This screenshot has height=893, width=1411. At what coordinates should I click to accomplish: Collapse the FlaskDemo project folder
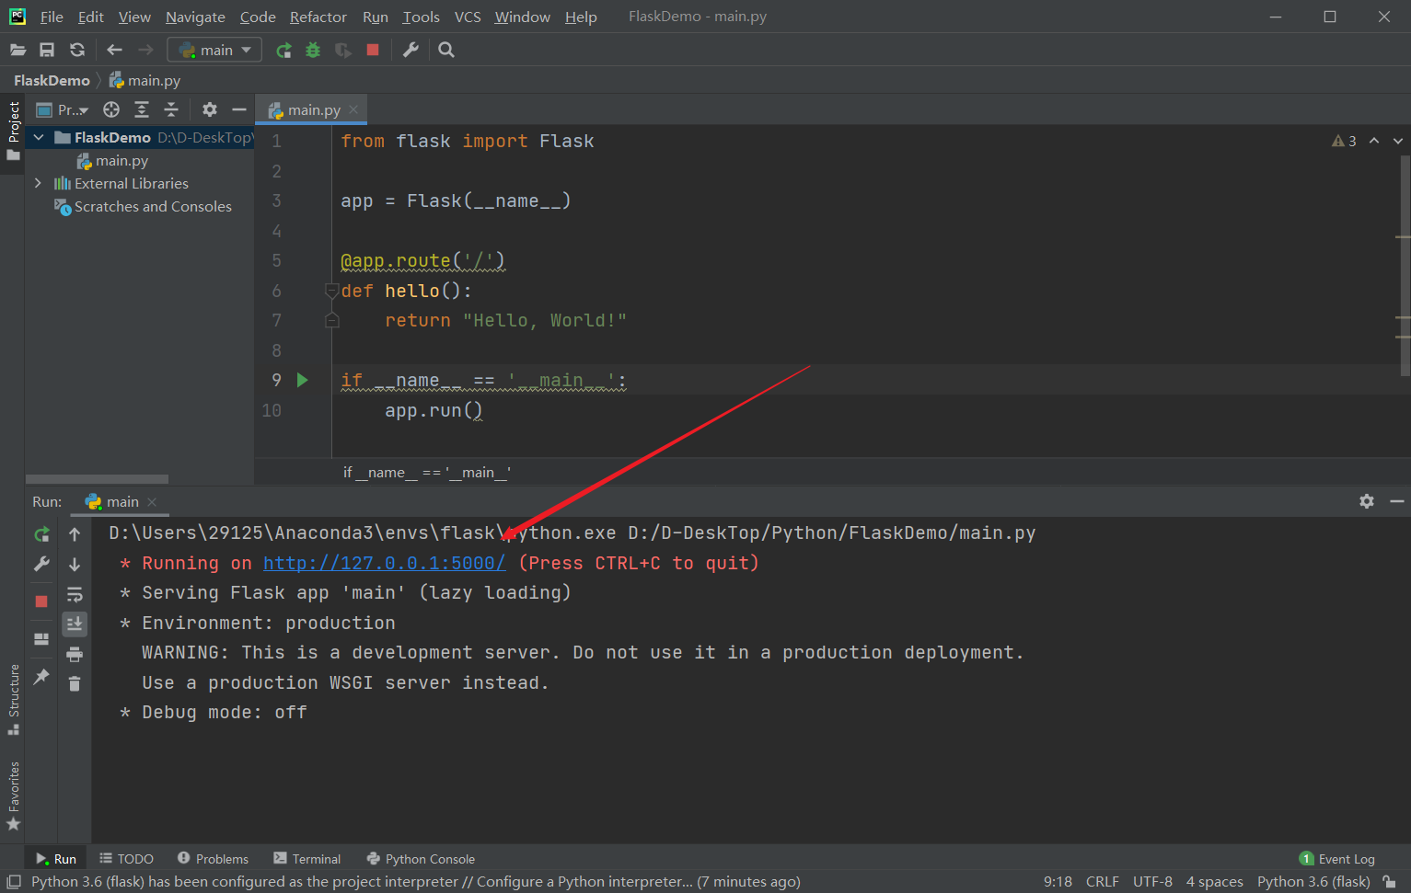coord(39,137)
